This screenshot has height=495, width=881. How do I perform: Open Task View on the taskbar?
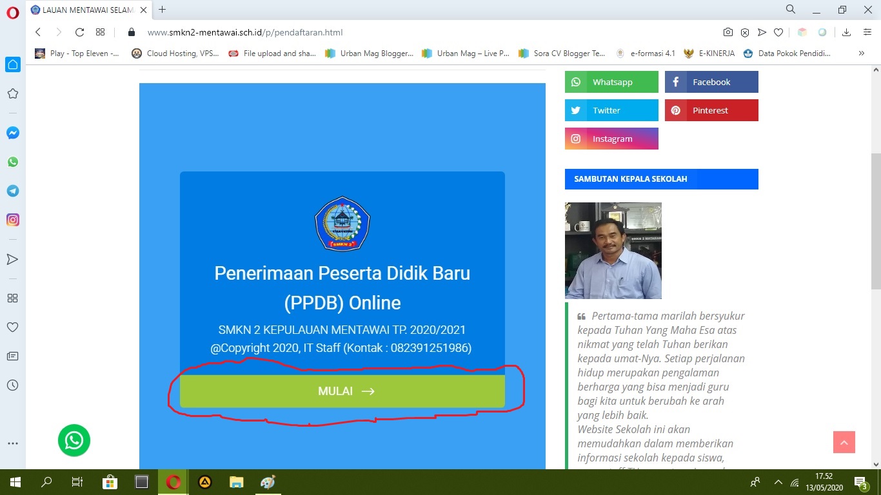77,481
